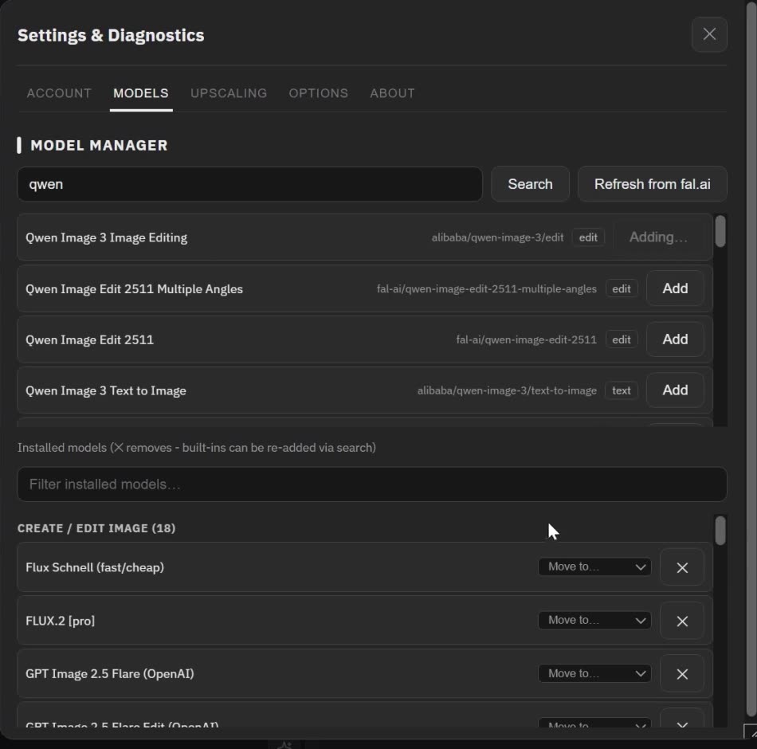Add Qwen Image Edit 2511 Multiple Angles model
Image resolution: width=757 pixels, height=749 pixels.
tap(675, 288)
